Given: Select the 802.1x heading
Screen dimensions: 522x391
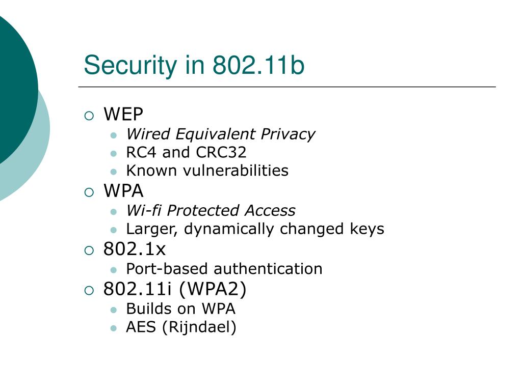Looking at the screenshot, I should tap(134, 249).
